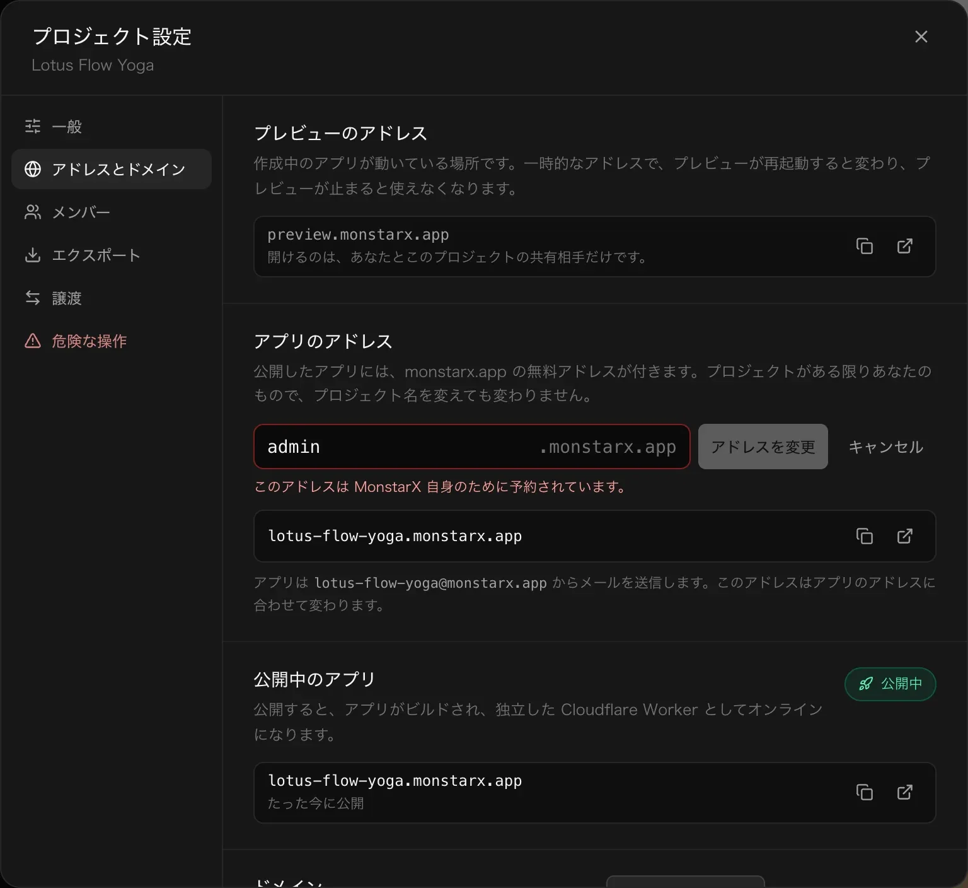
Task: Click the preview.monstarx.app address text
Action: coord(358,235)
